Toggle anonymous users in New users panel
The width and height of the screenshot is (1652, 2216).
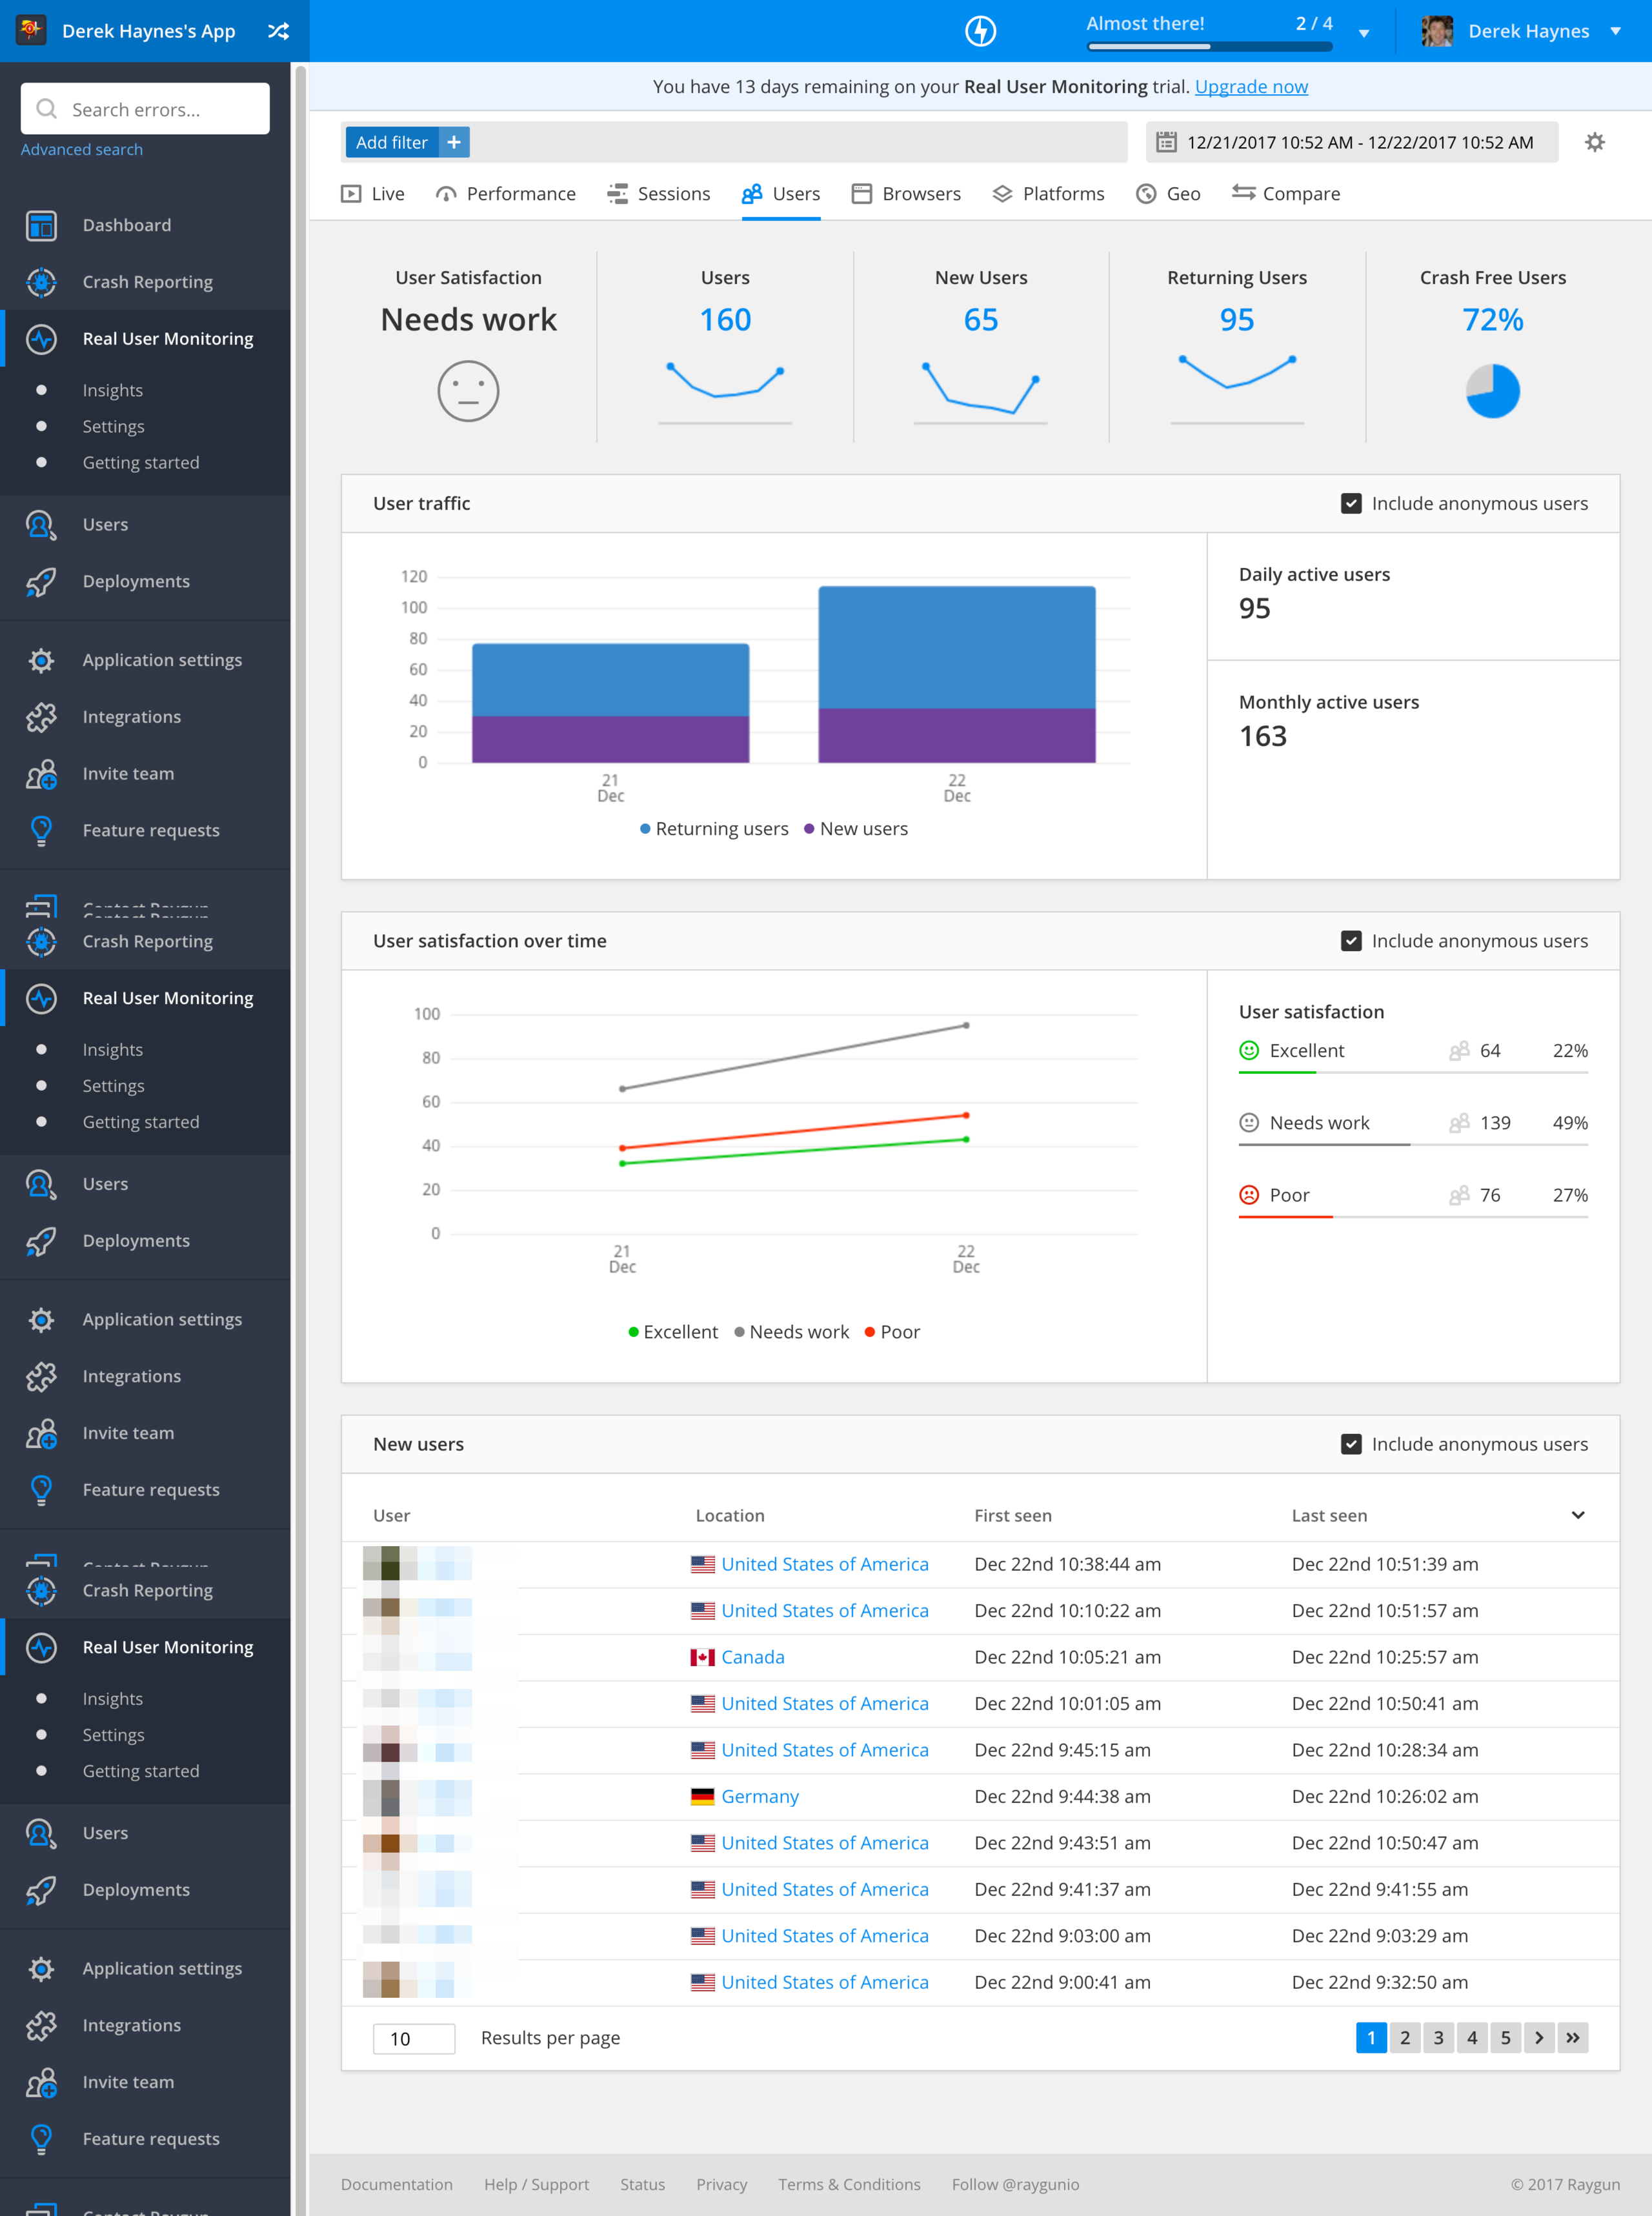tap(1351, 1444)
